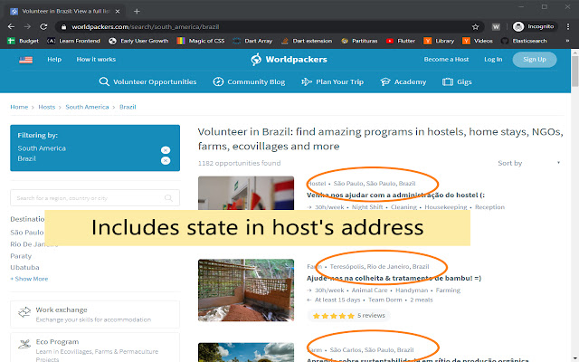The width and height of the screenshot is (579, 362).
Task: Reload the page with refresh icon
Action: coord(43,26)
